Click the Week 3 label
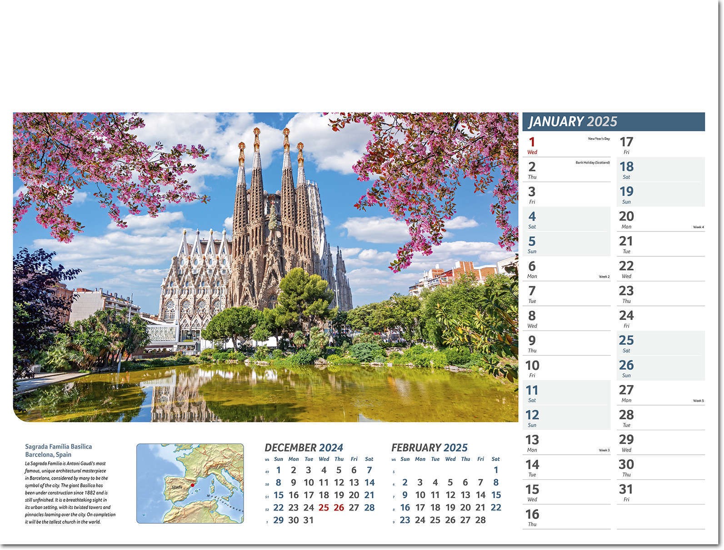This screenshot has height=550, width=724. (604, 450)
